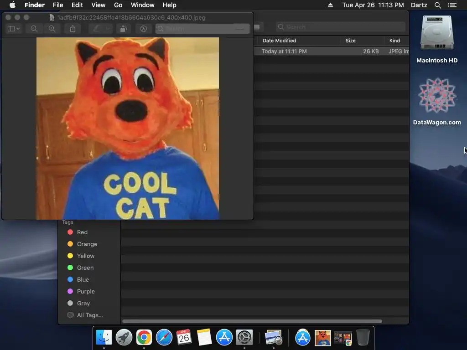Open the date and time Tue Apr 26 menu

373,5
